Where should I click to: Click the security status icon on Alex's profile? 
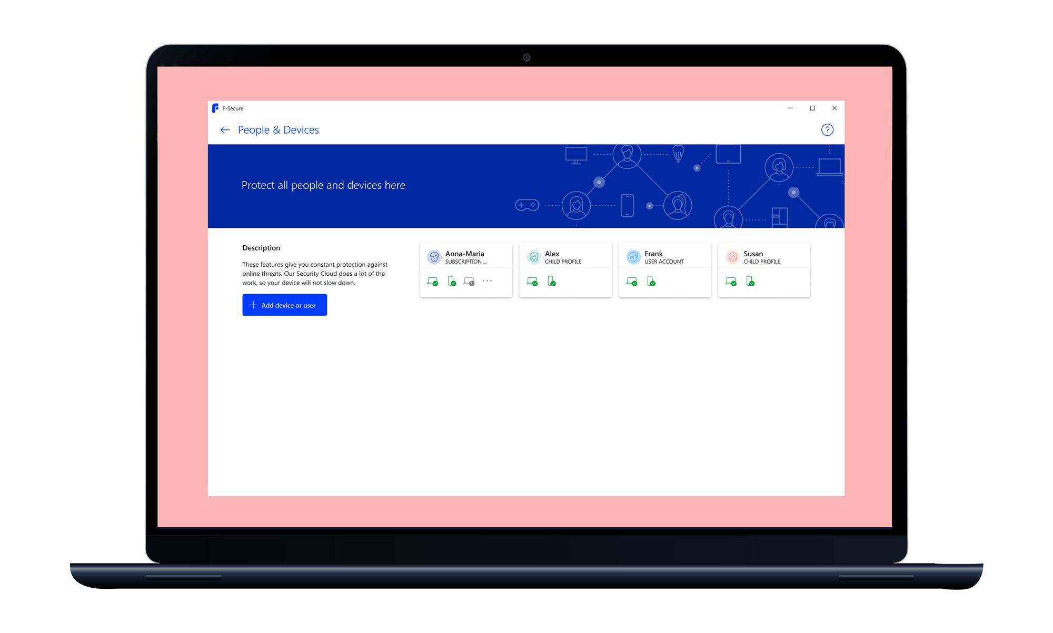[532, 281]
